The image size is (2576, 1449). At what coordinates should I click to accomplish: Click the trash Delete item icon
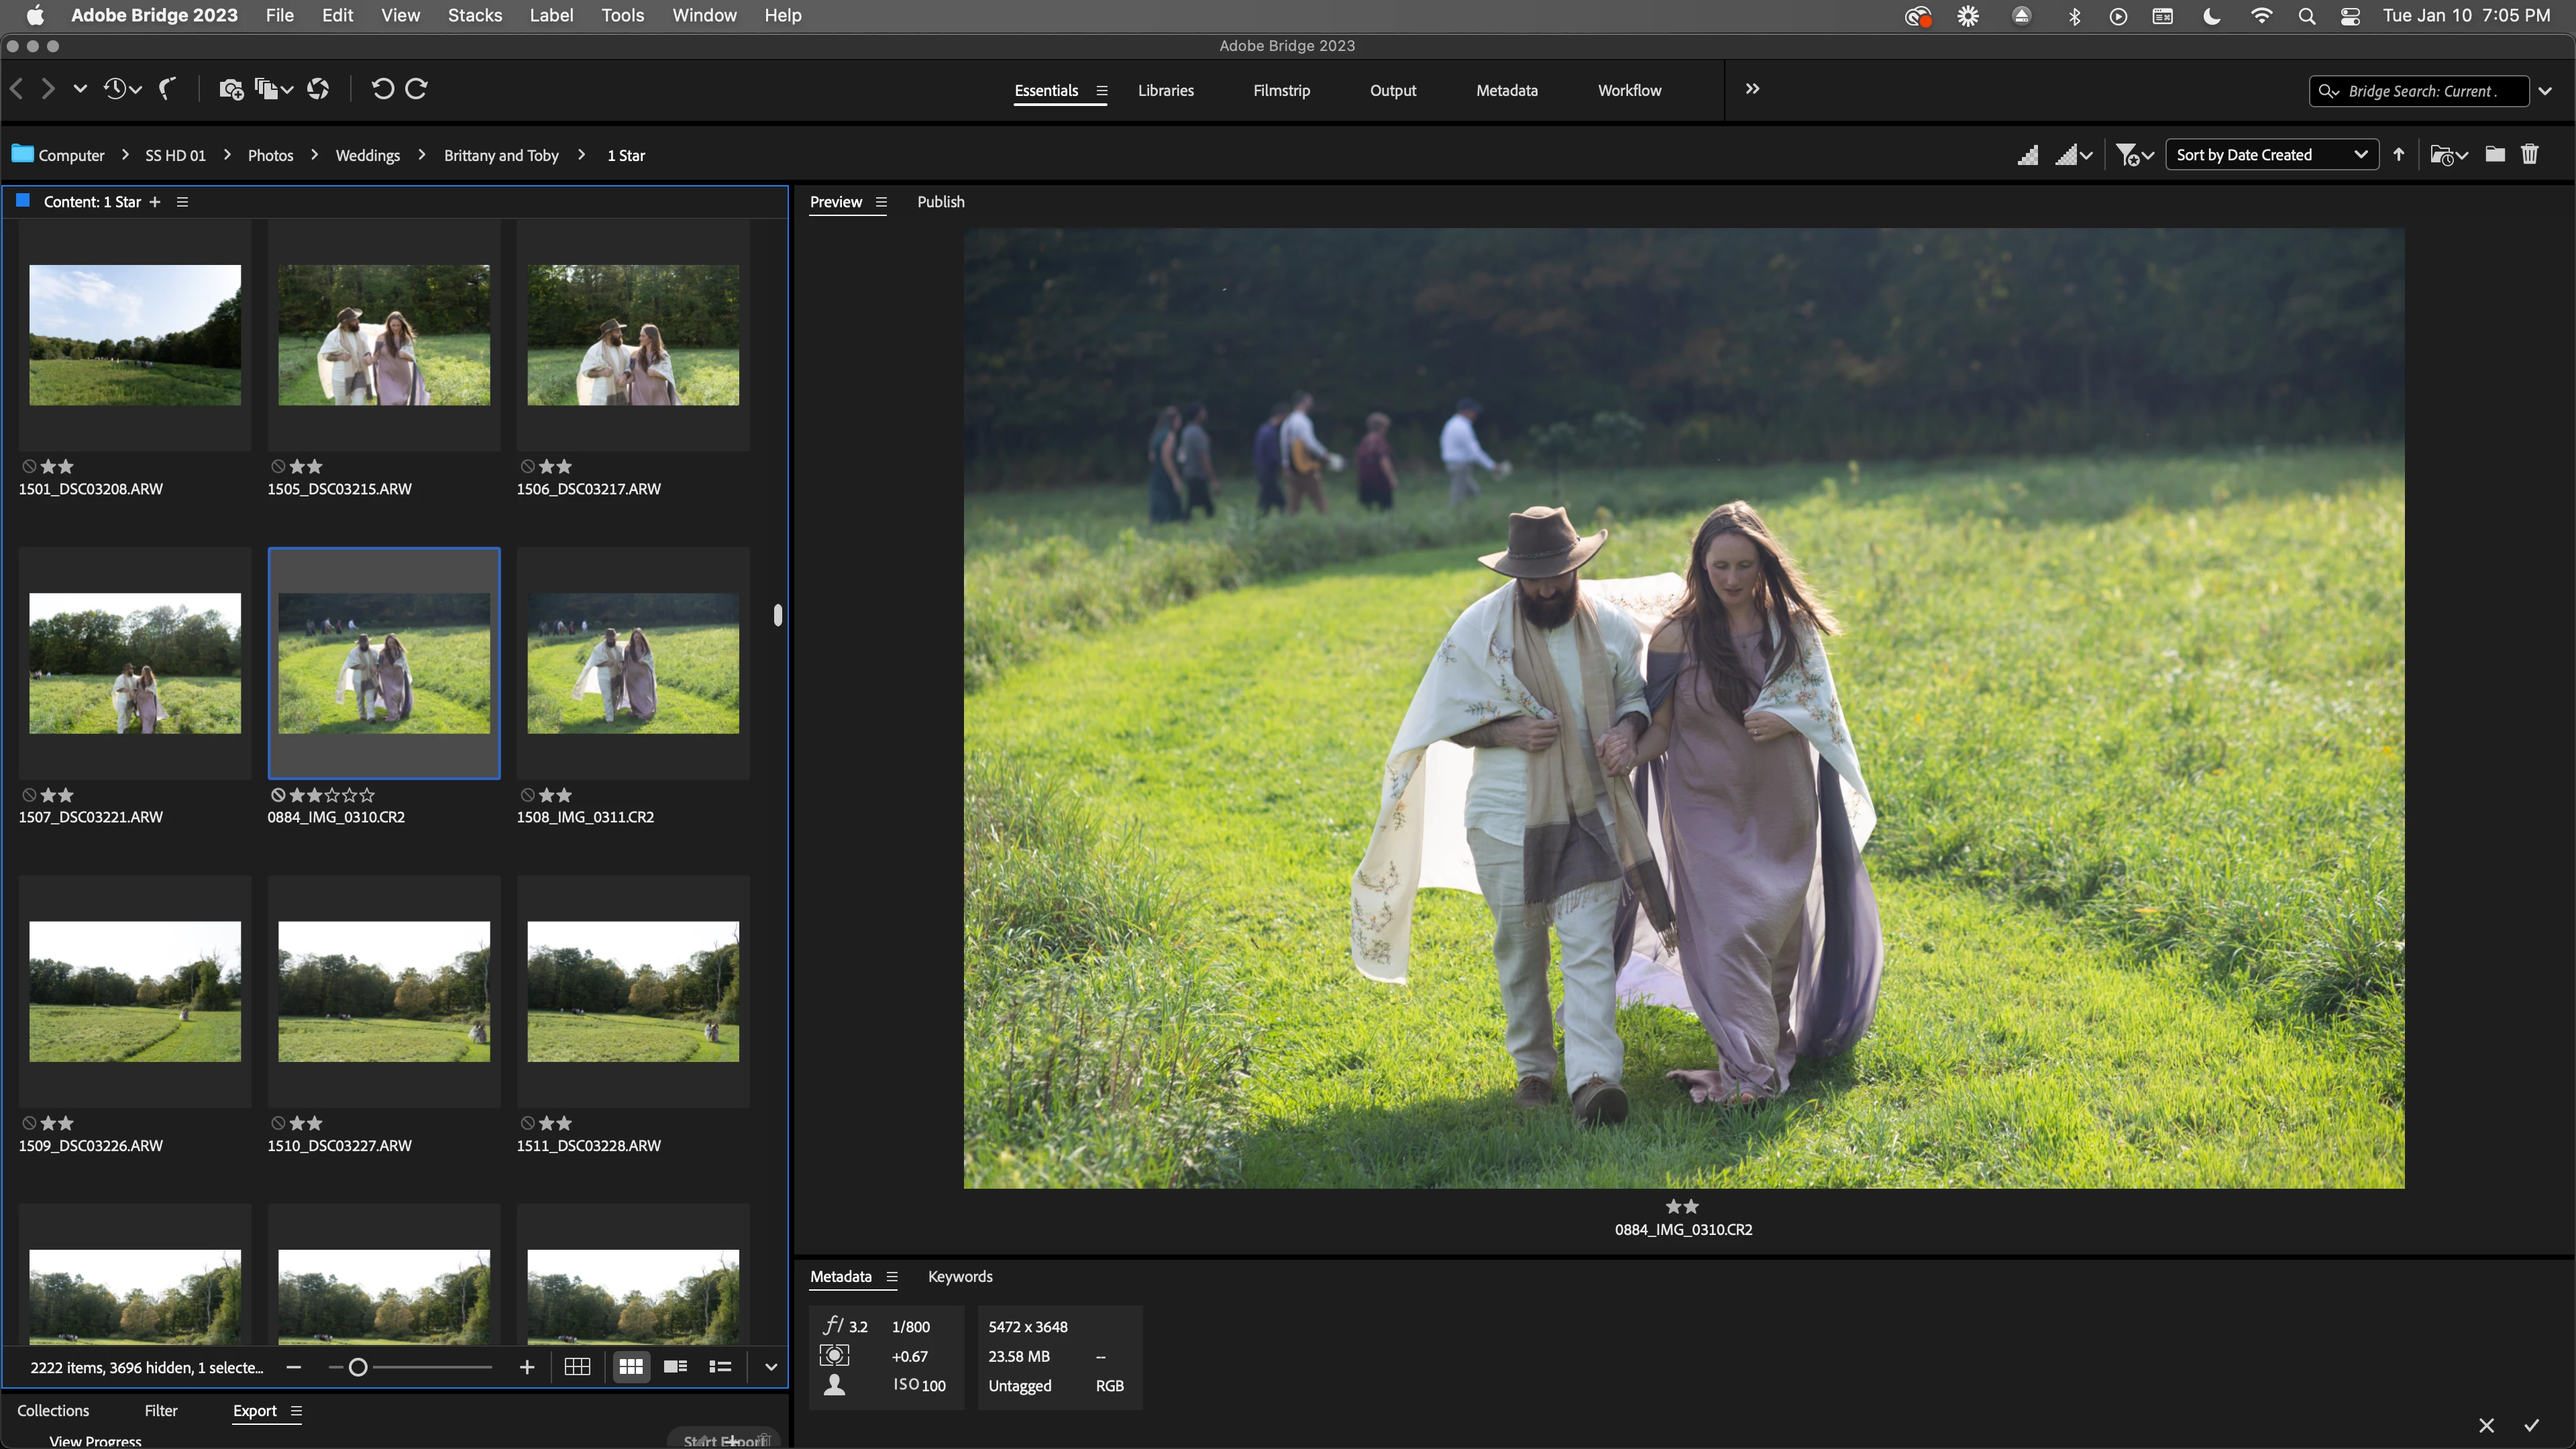(2529, 154)
